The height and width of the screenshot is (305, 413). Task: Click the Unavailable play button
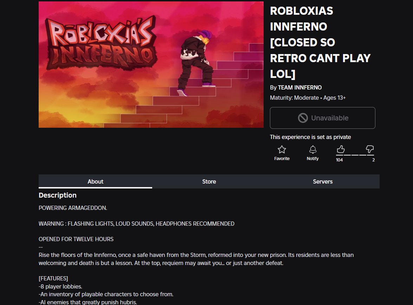(322, 118)
